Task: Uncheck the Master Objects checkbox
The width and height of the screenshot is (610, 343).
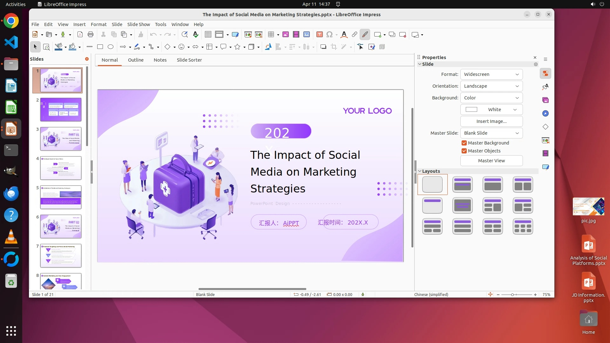Action: [464, 151]
